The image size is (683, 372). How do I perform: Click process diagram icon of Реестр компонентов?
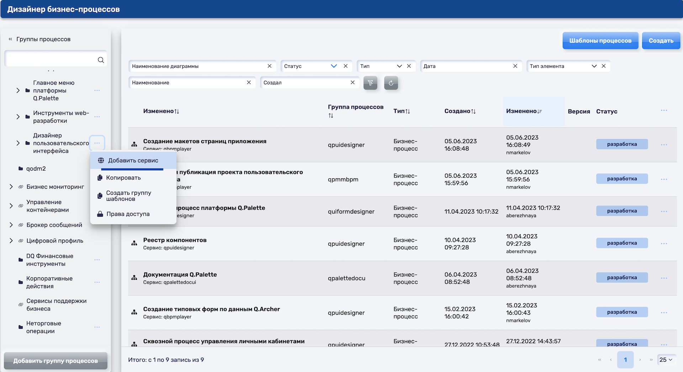point(134,243)
